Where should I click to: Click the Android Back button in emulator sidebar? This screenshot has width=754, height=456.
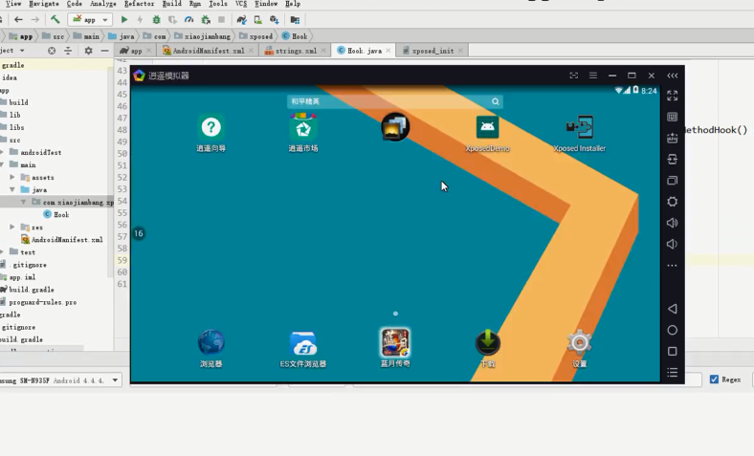click(x=673, y=309)
